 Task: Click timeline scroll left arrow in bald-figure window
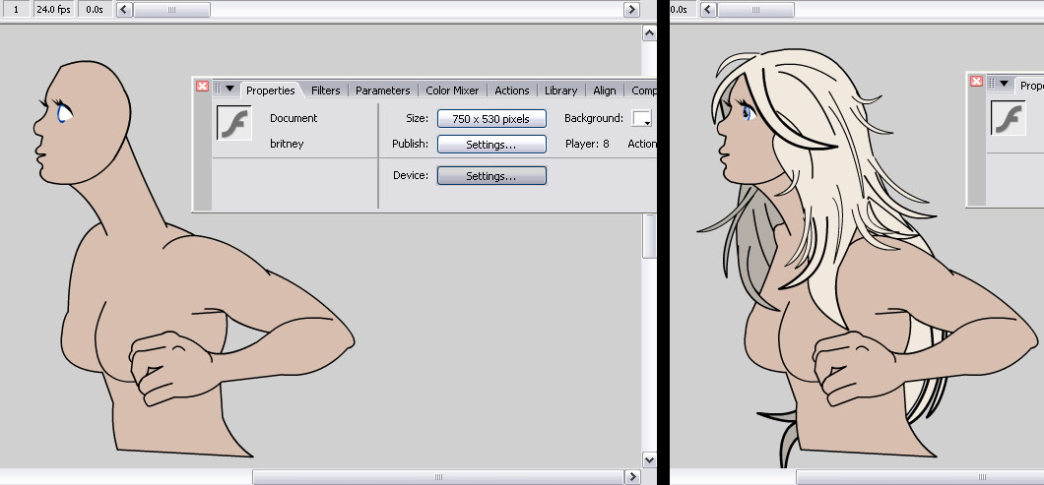click(124, 9)
